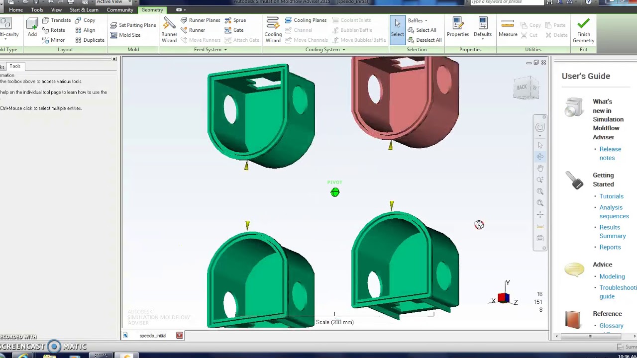The width and height of the screenshot is (637, 358).
Task: Open the Start & Learn tab
Action: pos(84,10)
